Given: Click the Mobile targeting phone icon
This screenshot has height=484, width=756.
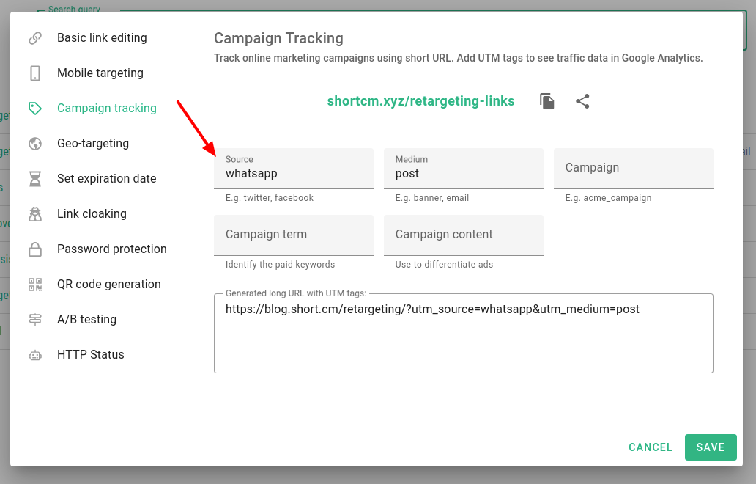Looking at the screenshot, I should coord(35,73).
